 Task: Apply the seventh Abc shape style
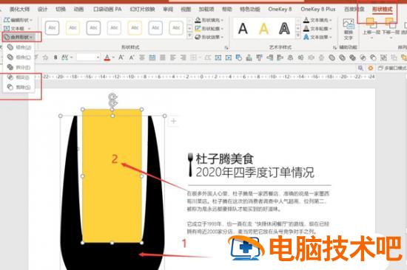click(176, 28)
